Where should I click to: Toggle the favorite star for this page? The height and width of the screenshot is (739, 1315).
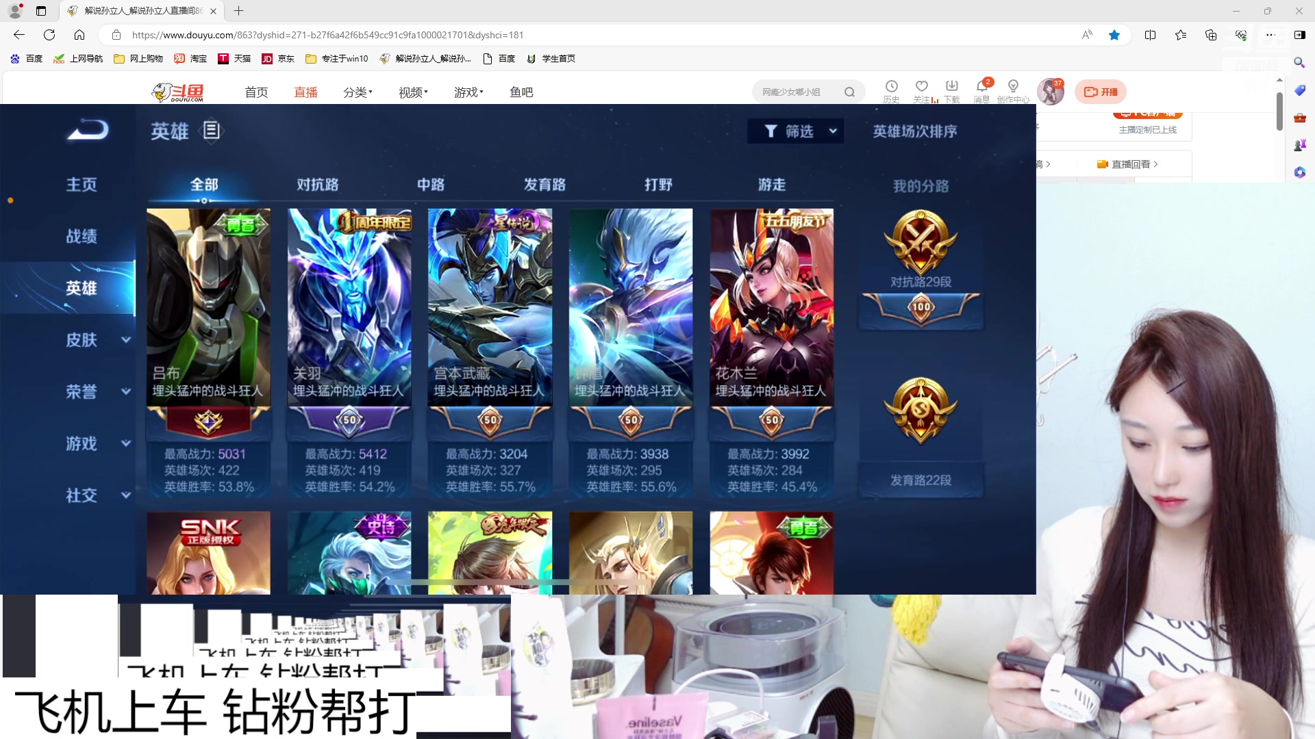(1114, 35)
